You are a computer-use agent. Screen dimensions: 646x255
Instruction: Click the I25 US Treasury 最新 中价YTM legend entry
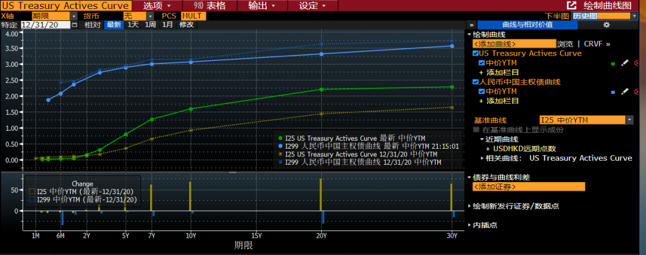point(352,138)
